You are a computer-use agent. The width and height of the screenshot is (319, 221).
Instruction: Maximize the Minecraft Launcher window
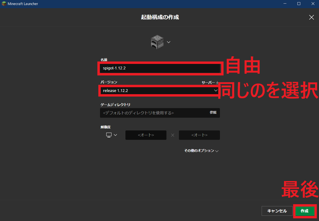click(x=299, y=4)
